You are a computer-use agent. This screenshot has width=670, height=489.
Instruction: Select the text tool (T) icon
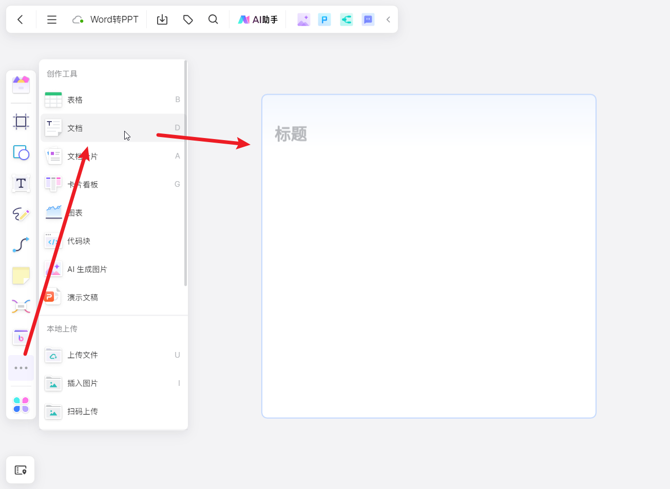[21, 183]
